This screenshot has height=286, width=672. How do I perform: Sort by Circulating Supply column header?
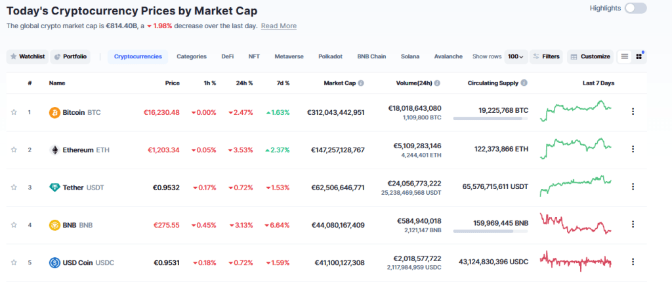(493, 83)
